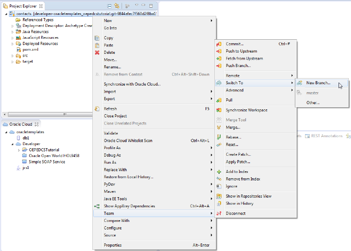Collapse the oracletemplates cloud node
This screenshot has width=351, height=251.
pyautogui.click(x=6, y=132)
